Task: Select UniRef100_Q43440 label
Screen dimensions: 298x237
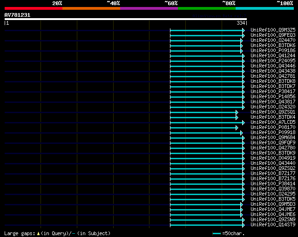Action: [x=273, y=163]
